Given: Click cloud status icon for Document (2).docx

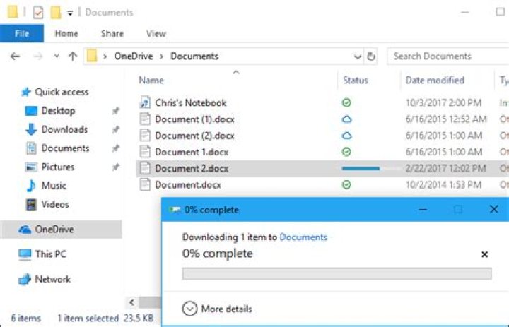Looking at the screenshot, I should point(346,136).
